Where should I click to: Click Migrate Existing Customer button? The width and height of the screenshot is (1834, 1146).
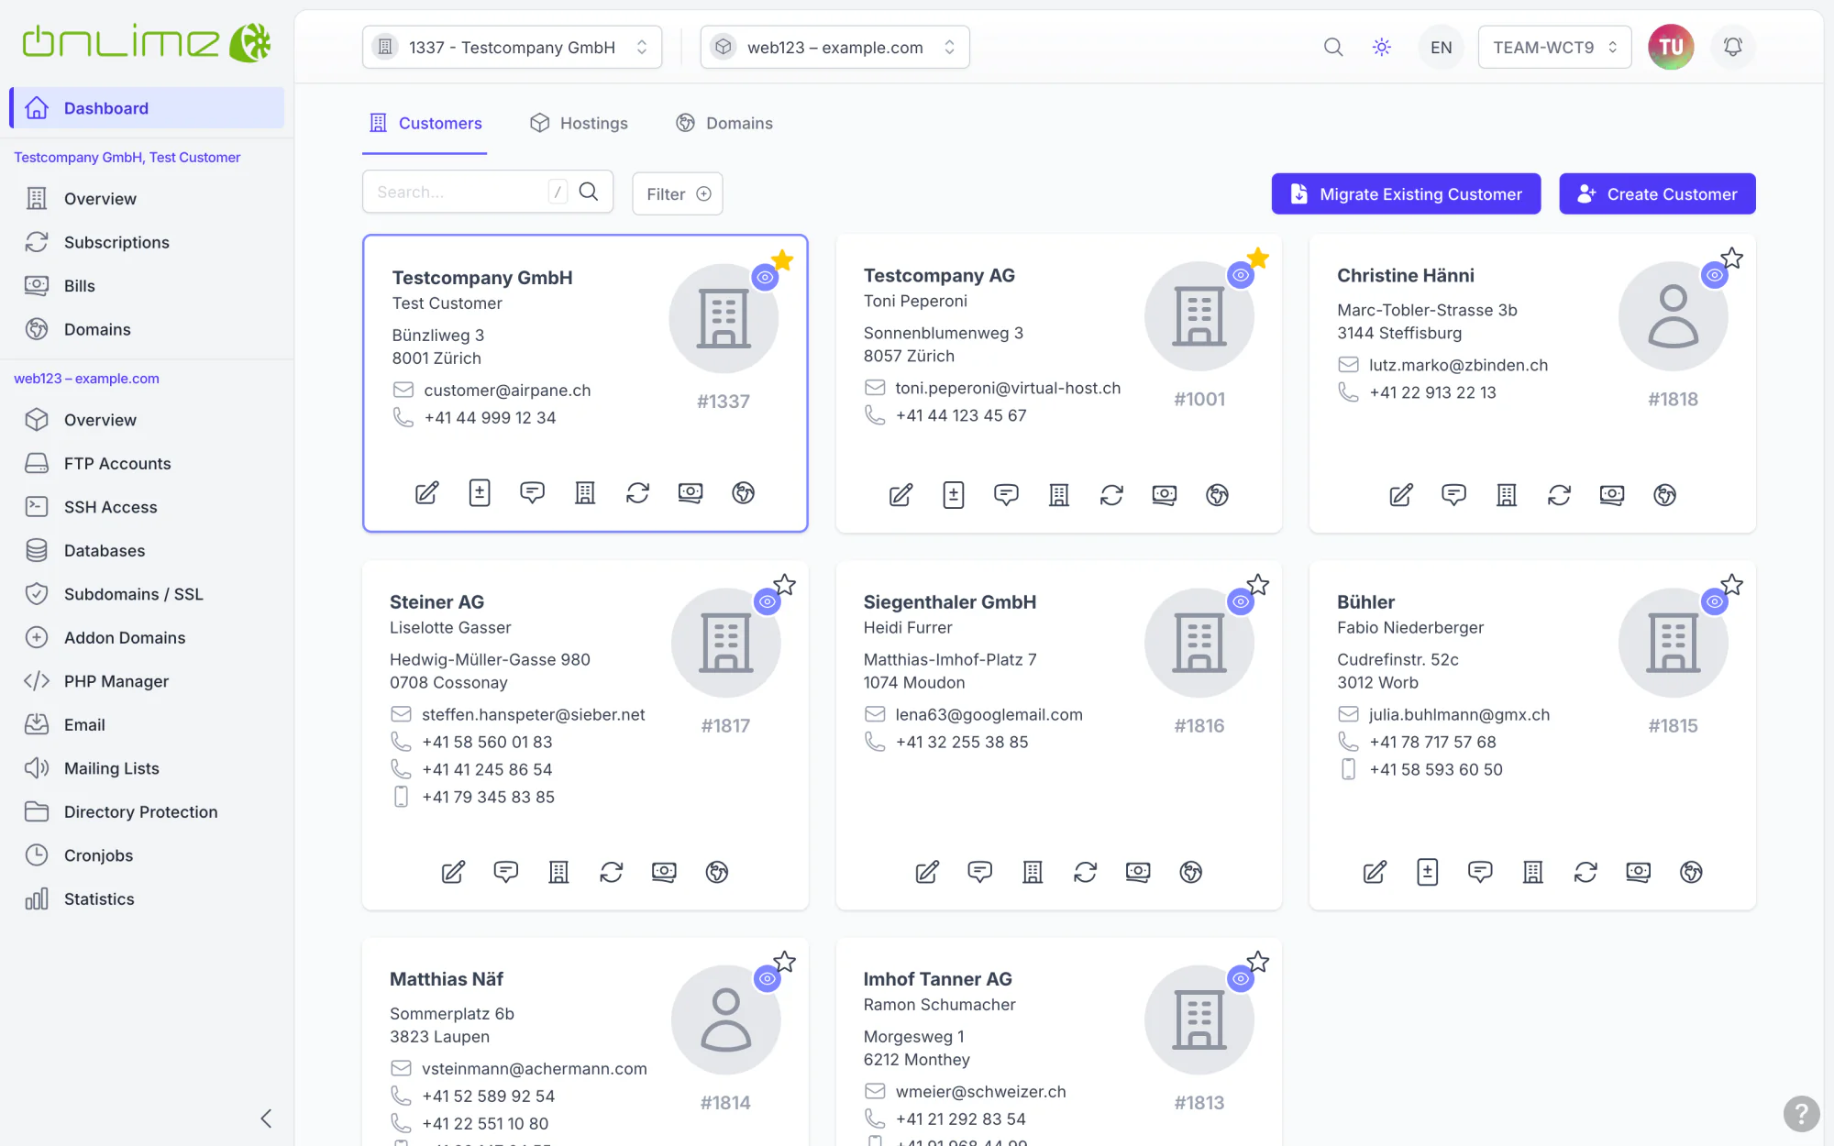[x=1406, y=193]
